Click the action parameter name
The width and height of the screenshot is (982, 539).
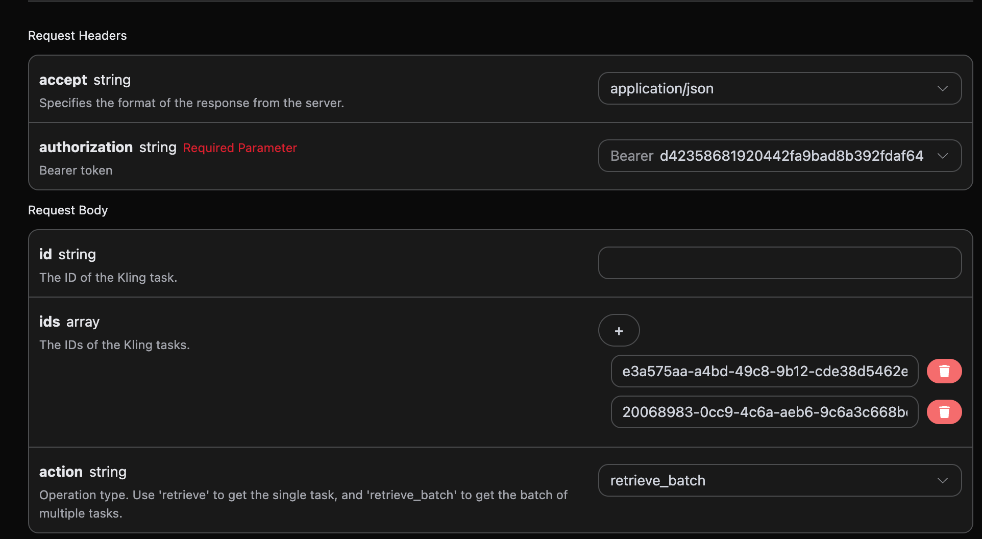pyautogui.click(x=61, y=472)
